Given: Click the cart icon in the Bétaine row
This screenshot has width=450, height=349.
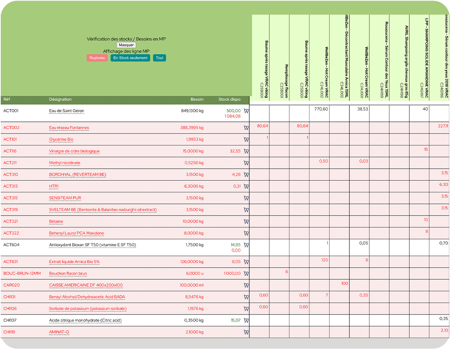Looking at the screenshot, I should pos(246,222).
